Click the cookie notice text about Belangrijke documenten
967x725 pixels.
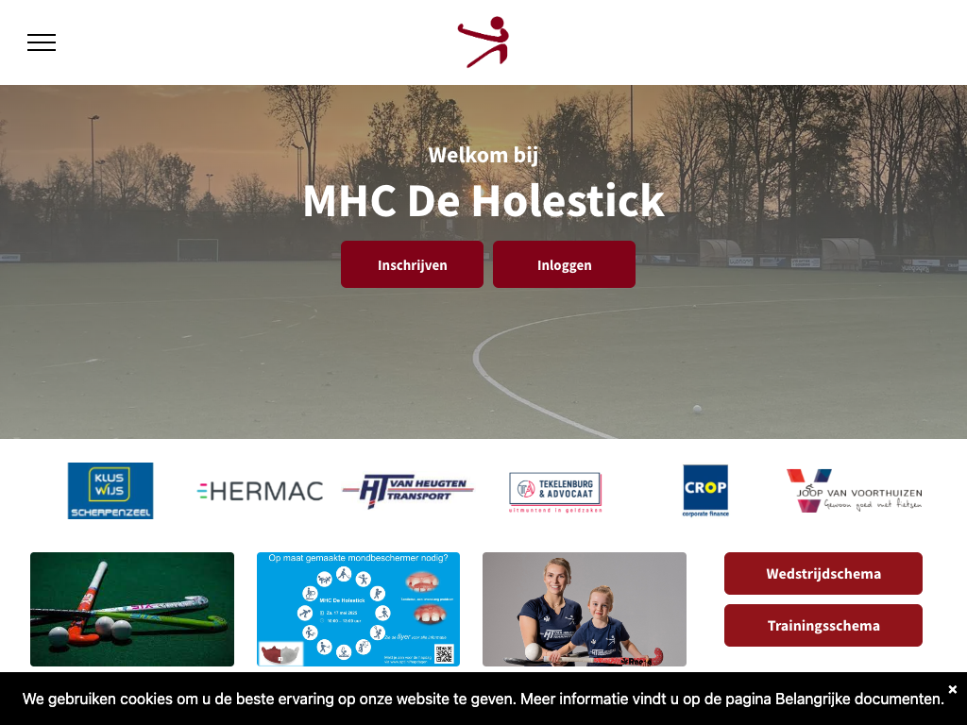[x=483, y=699]
